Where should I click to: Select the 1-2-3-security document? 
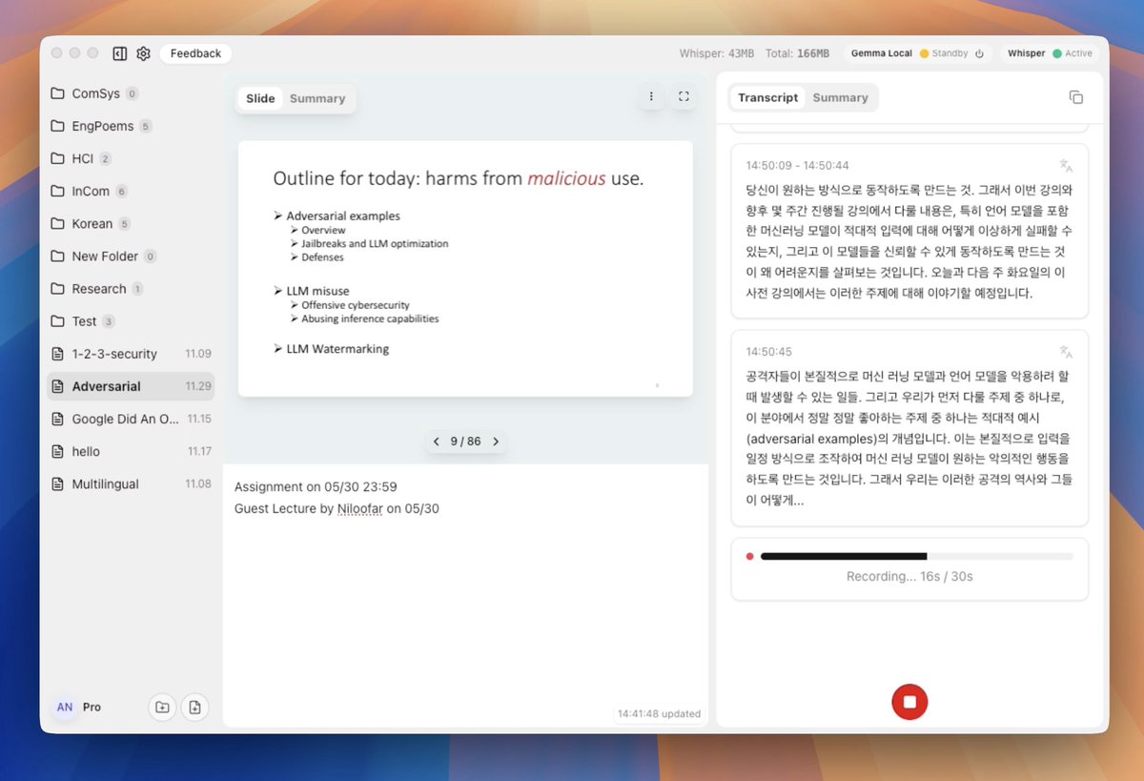[x=130, y=354]
